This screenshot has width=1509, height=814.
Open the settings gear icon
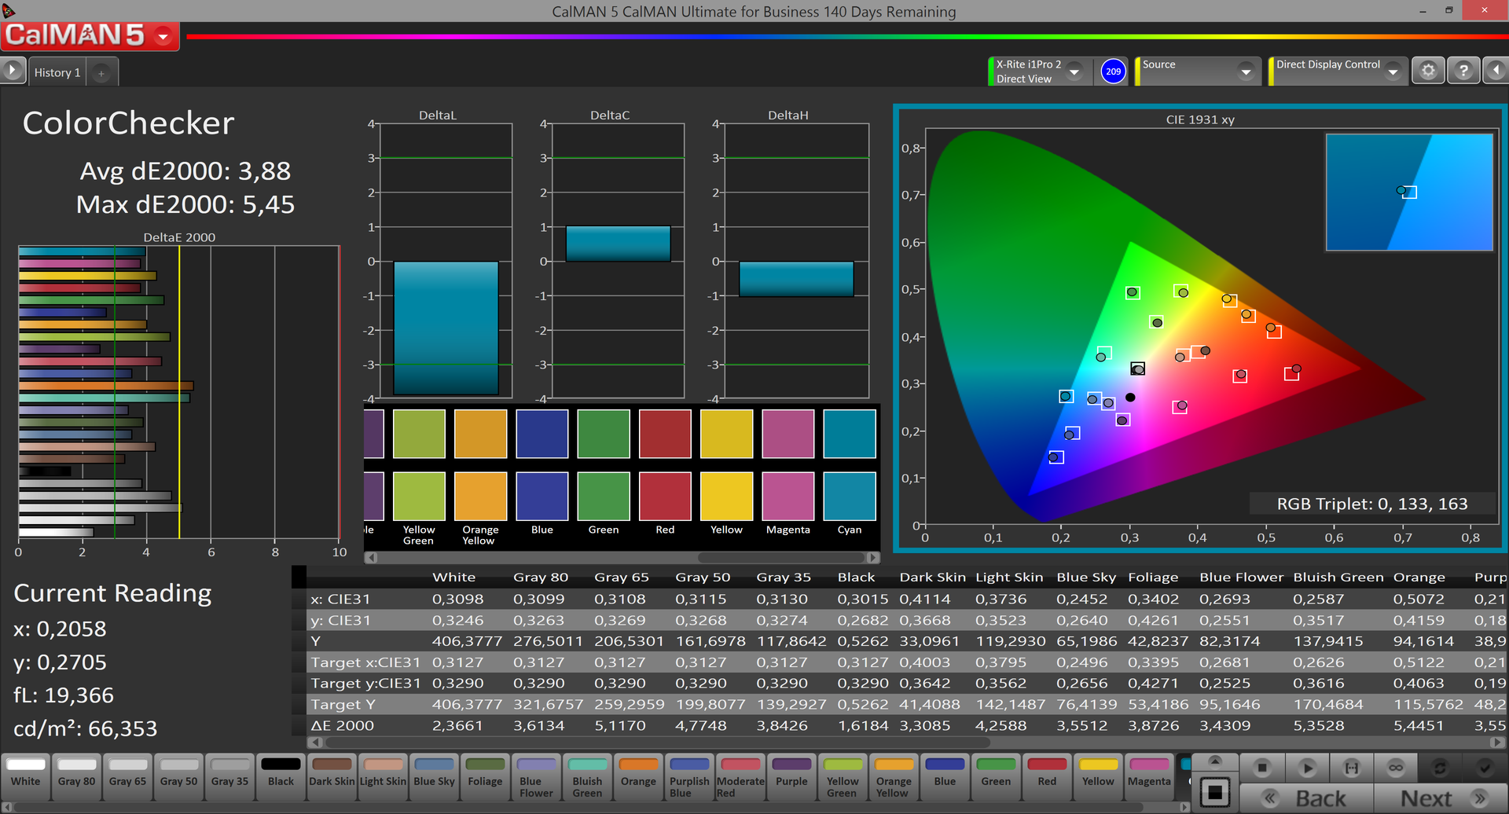click(1428, 71)
